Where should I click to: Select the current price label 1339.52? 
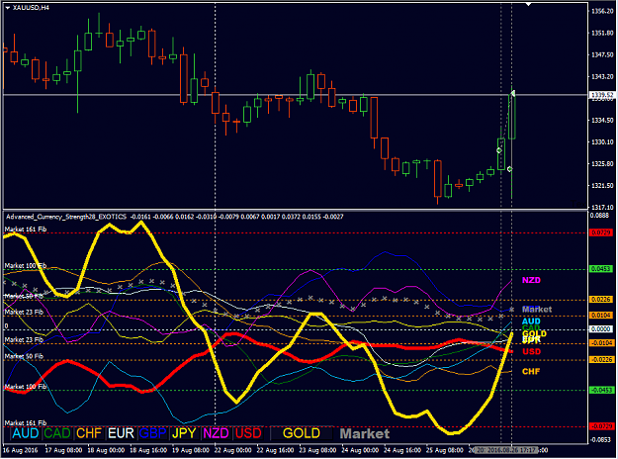pyautogui.click(x=601, y=95)
